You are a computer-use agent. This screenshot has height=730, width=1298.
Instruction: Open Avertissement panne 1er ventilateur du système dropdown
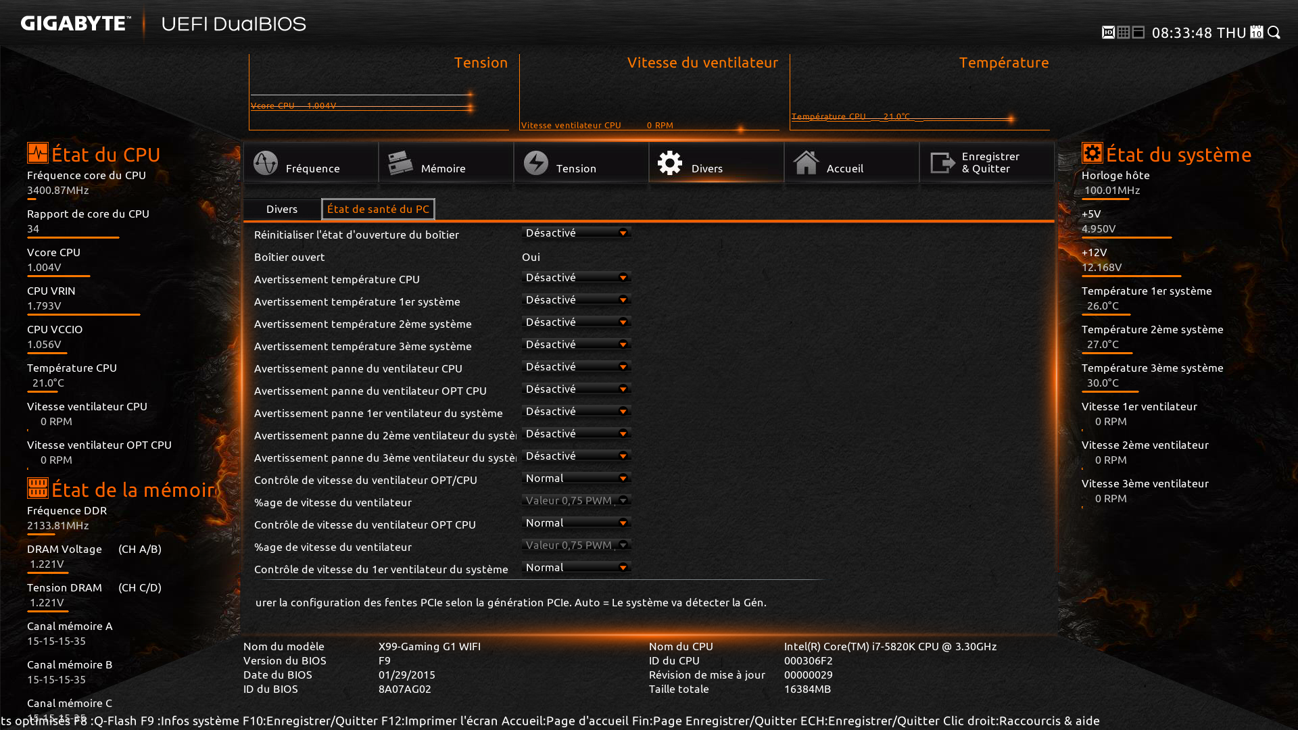pos(577,411)
